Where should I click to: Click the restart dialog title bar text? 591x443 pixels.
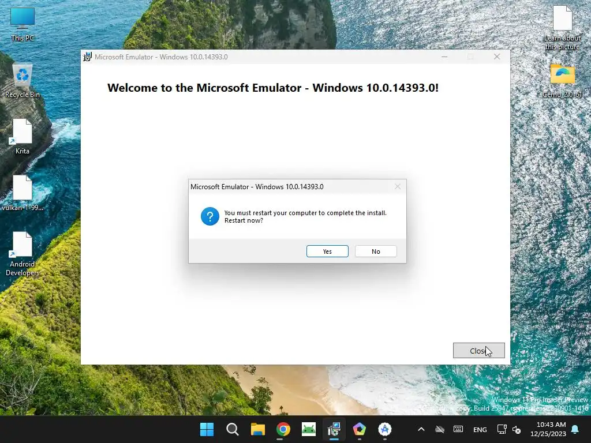[257, 187]
